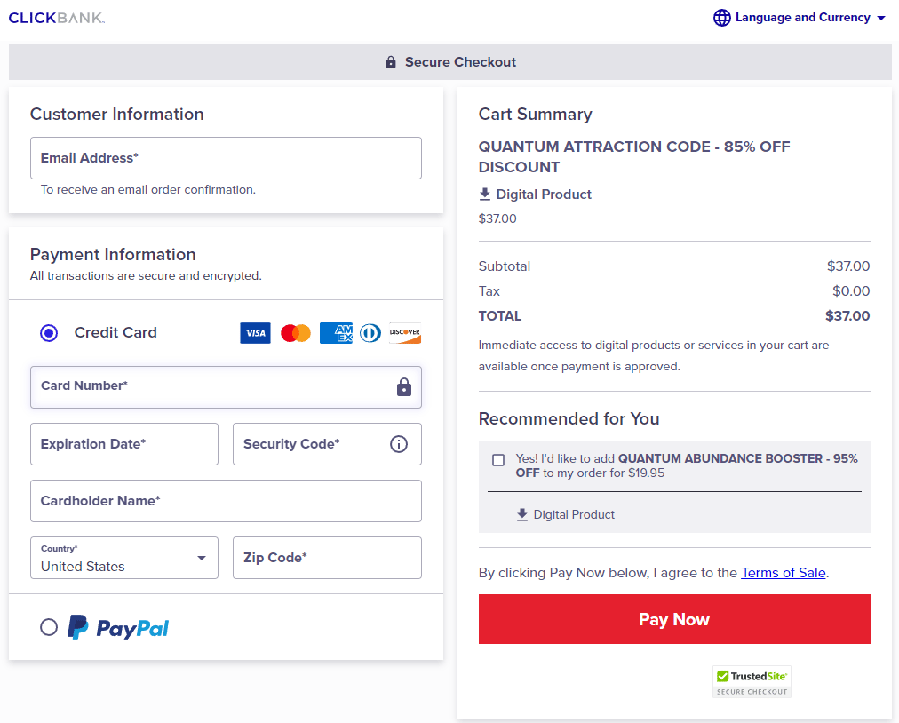Click into the Email Address field
The width and height of the screenshot is (899, 723).
(x=226, y=158)
